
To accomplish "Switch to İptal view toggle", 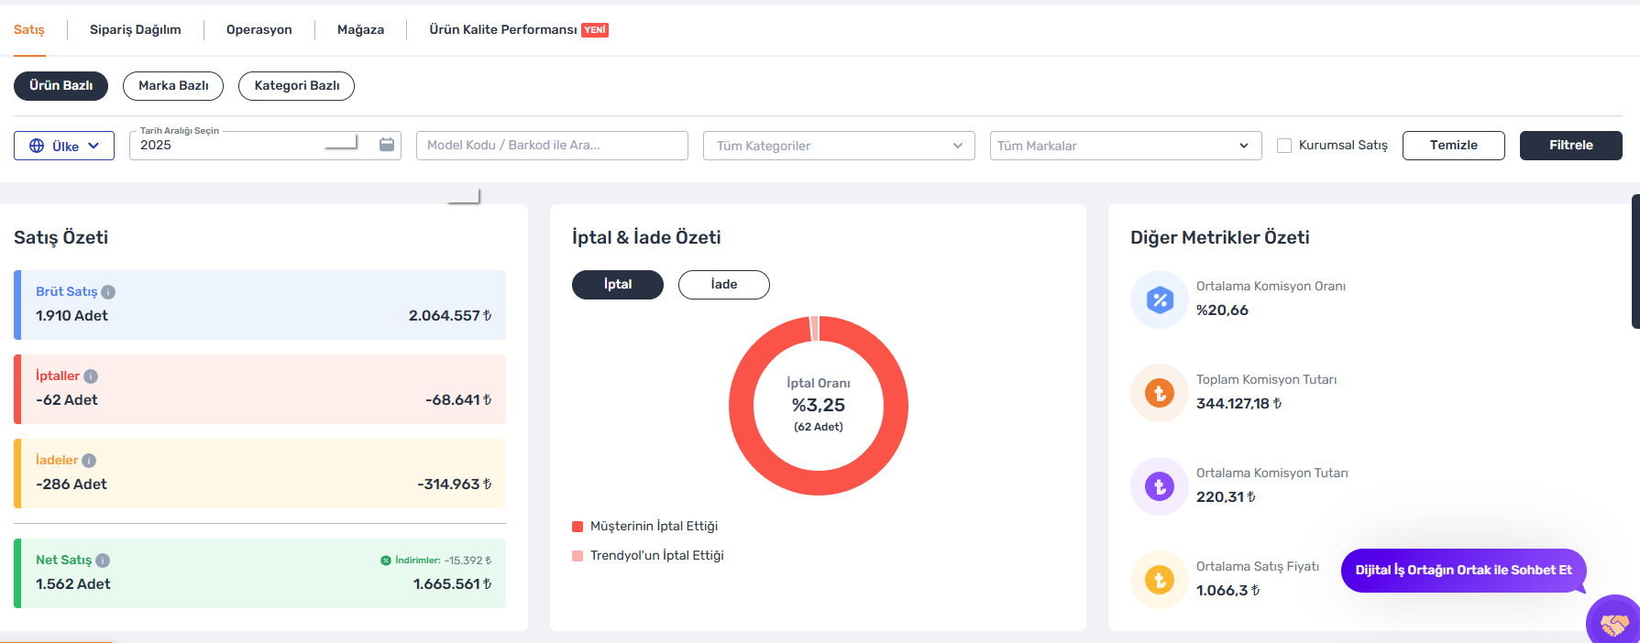I will [x=618, y=285].
